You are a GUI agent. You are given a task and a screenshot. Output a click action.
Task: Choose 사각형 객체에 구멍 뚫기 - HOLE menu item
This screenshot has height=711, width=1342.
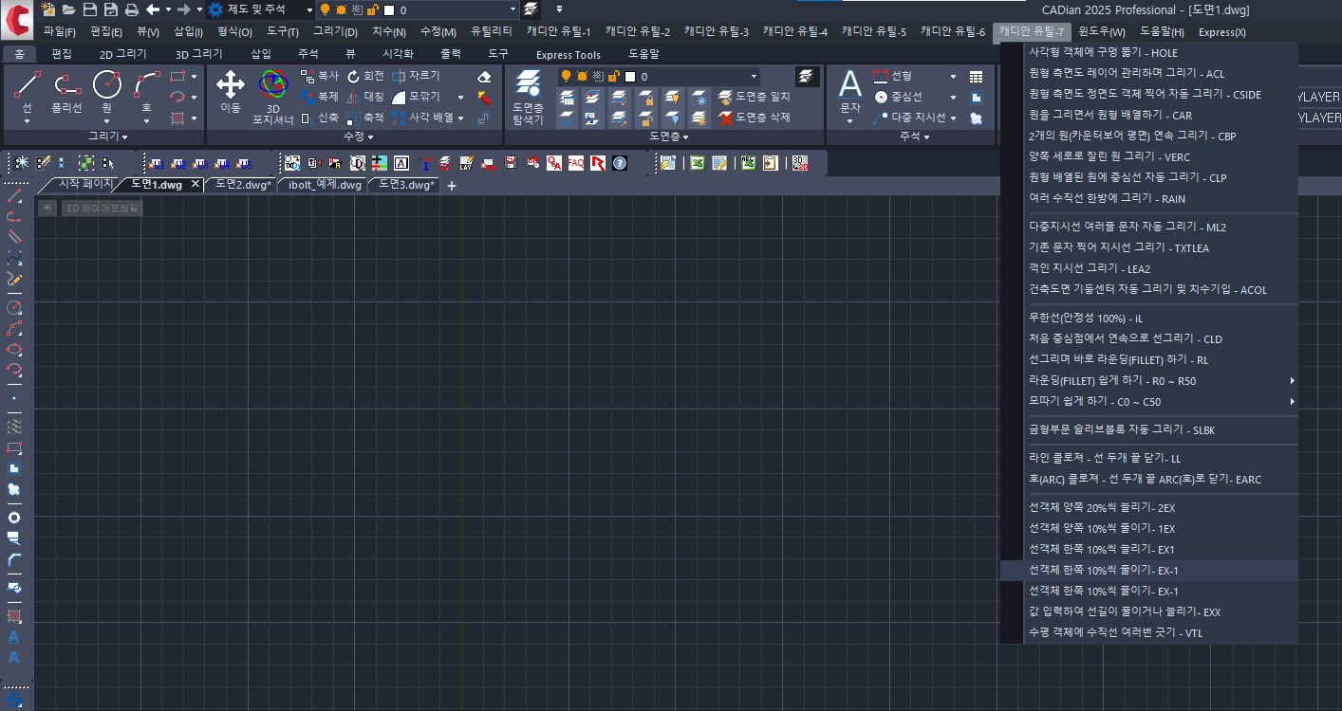click(x=1103, y=53)
